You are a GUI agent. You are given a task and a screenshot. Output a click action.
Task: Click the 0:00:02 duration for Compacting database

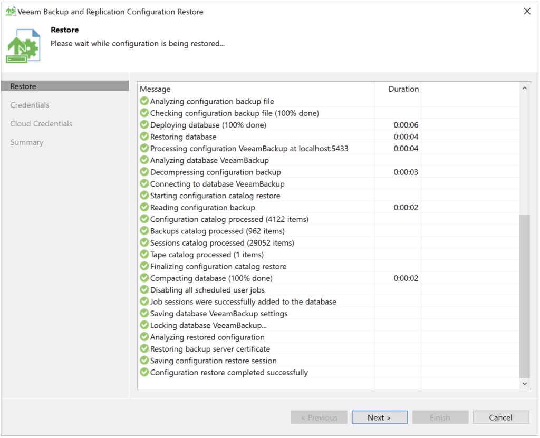[x=406, y=278]
